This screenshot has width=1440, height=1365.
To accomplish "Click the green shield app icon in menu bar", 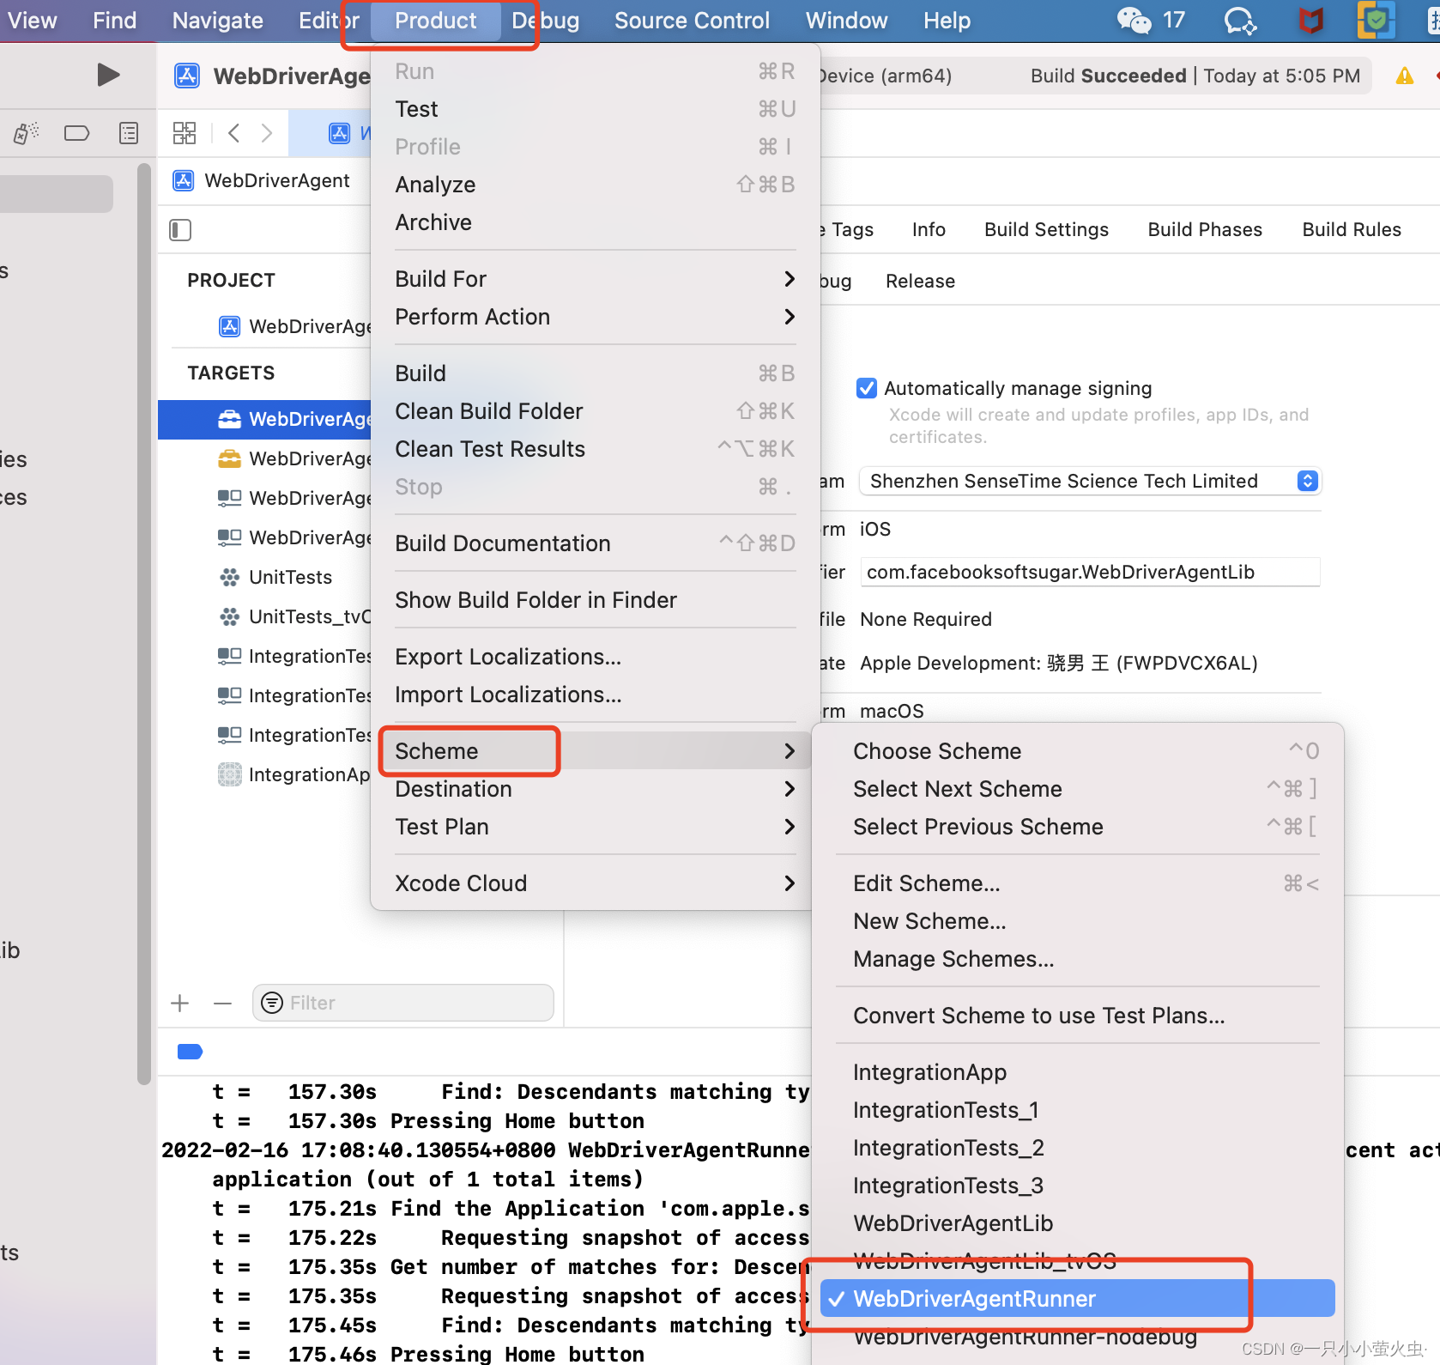I will (x=1376, y=20).
